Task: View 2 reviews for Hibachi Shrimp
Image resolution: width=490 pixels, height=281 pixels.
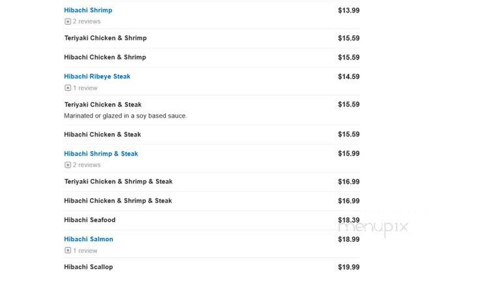Action: click(x=87, y=22)
